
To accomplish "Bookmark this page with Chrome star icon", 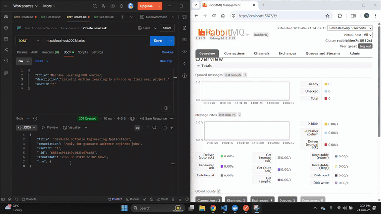I will pyautogui.click(x=327, y=15).
